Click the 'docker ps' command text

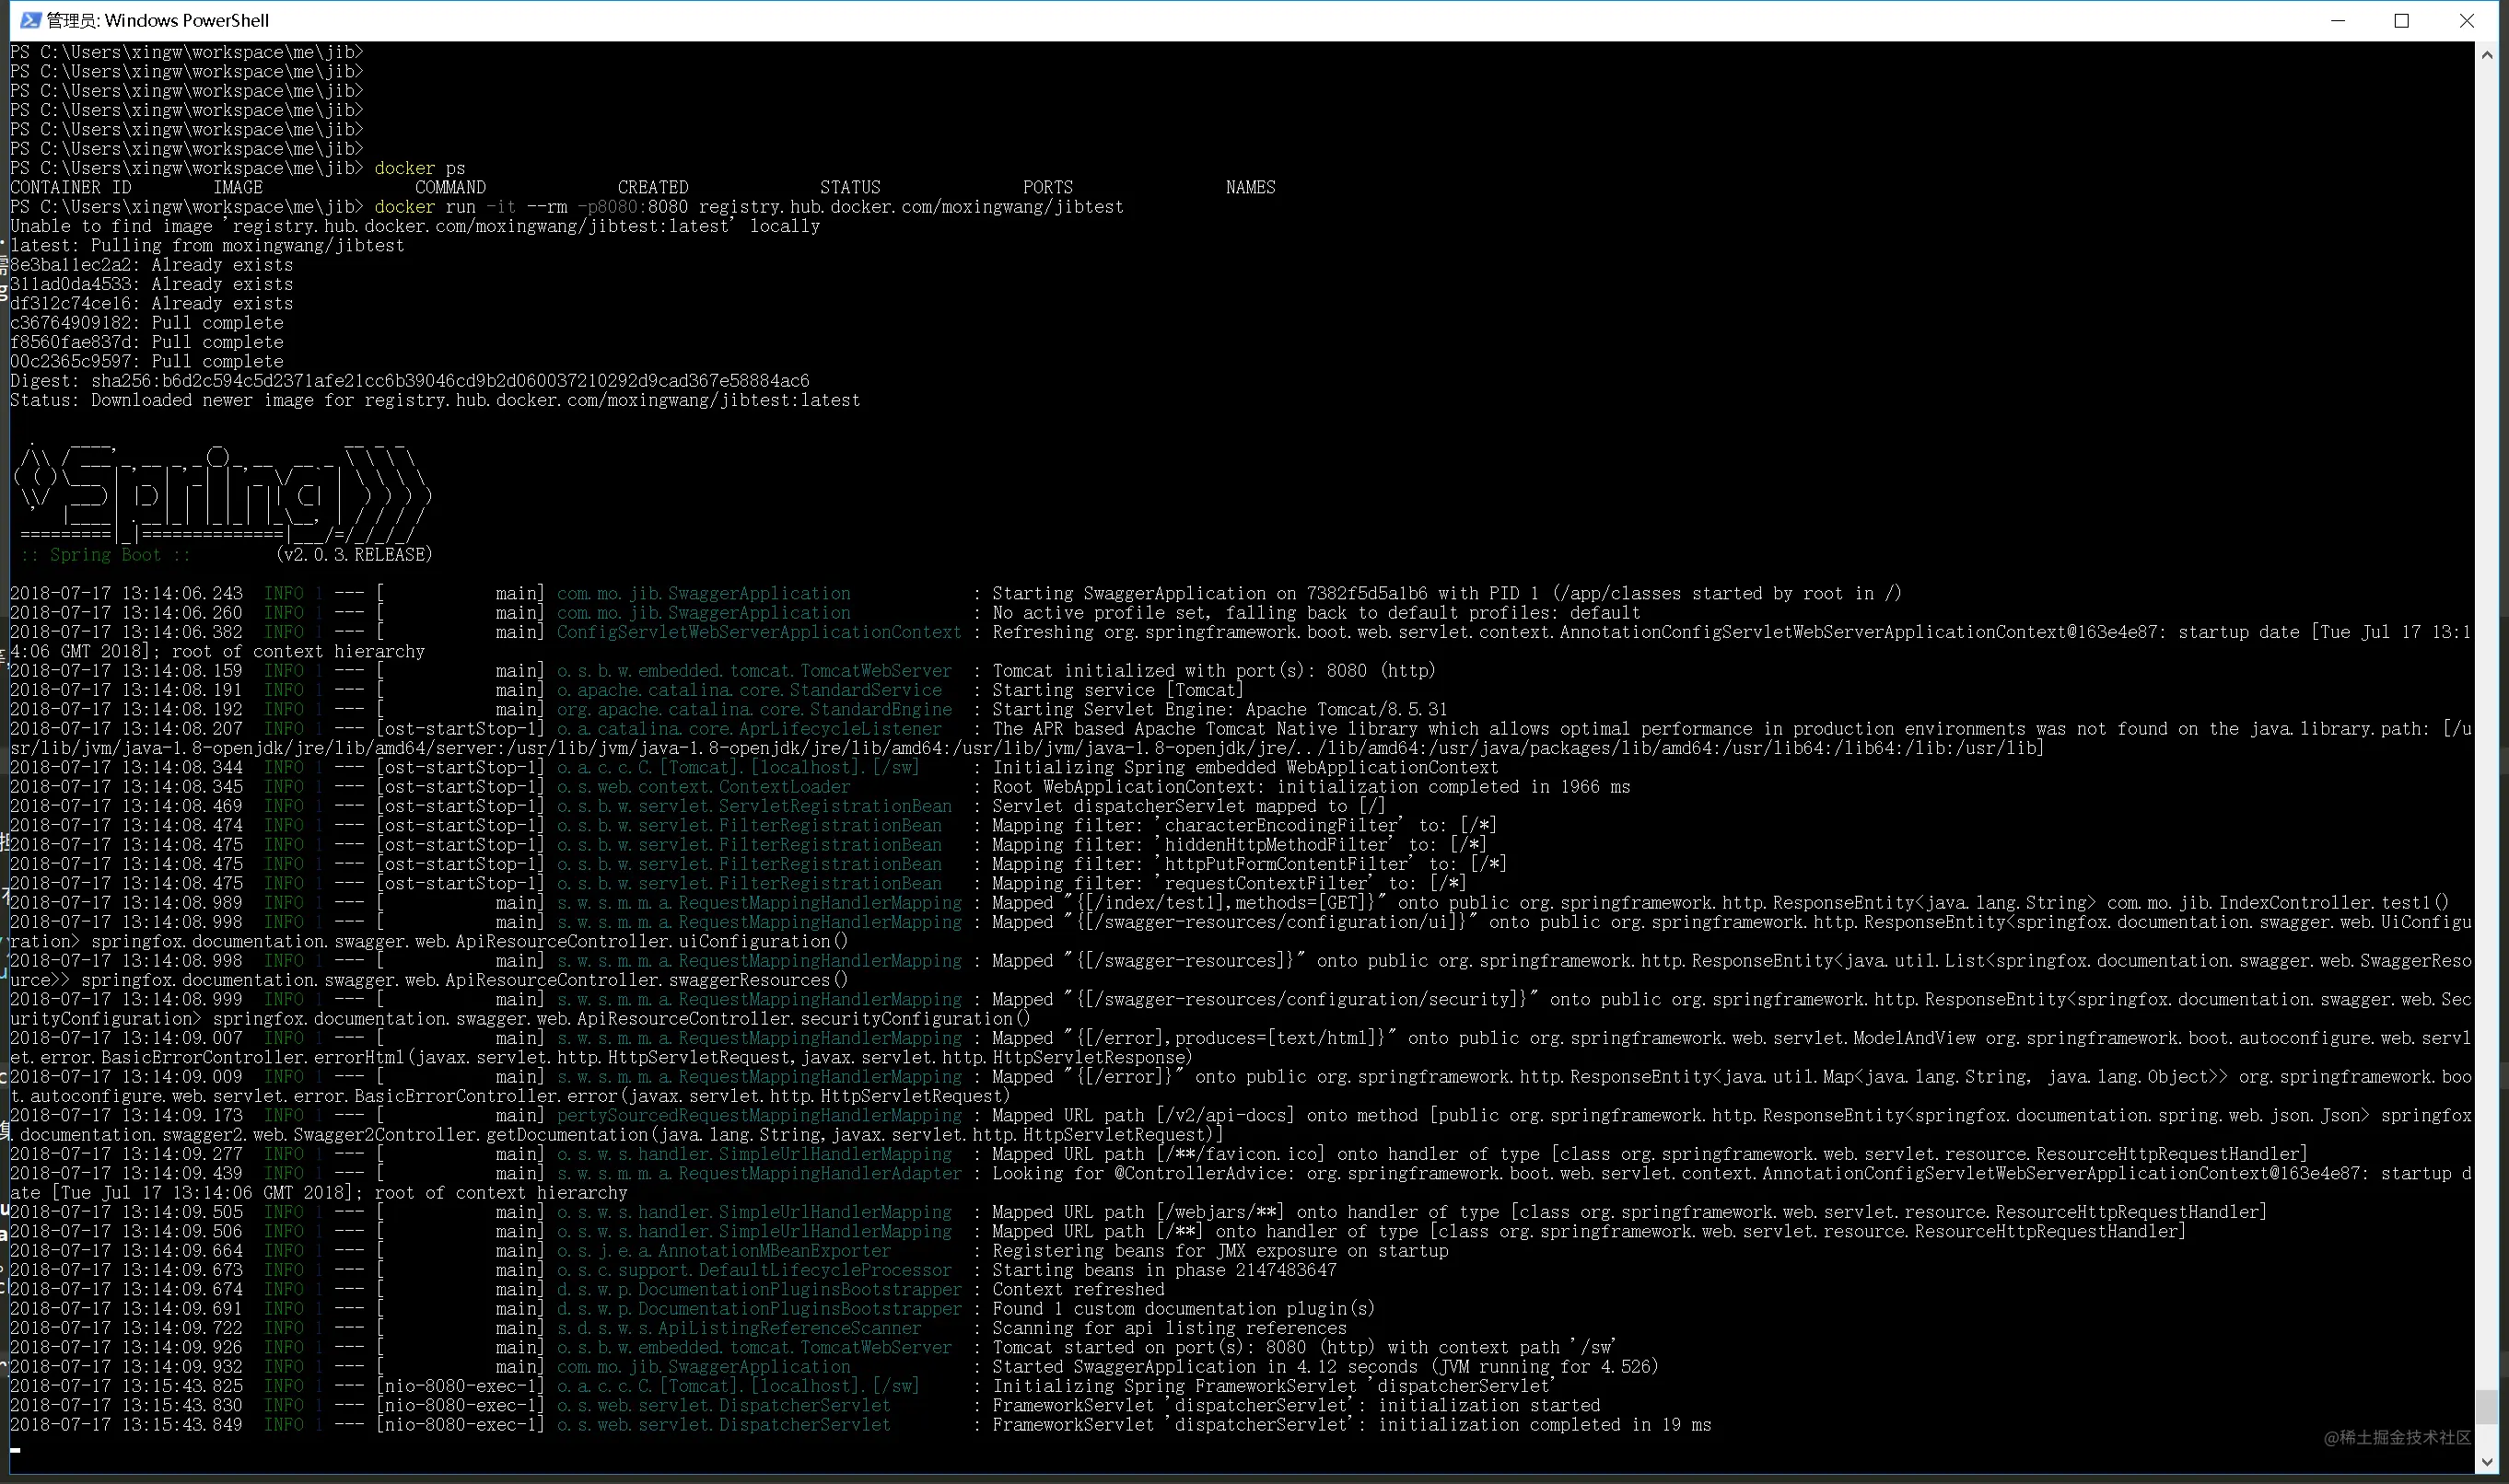click(x=419, y=168)
